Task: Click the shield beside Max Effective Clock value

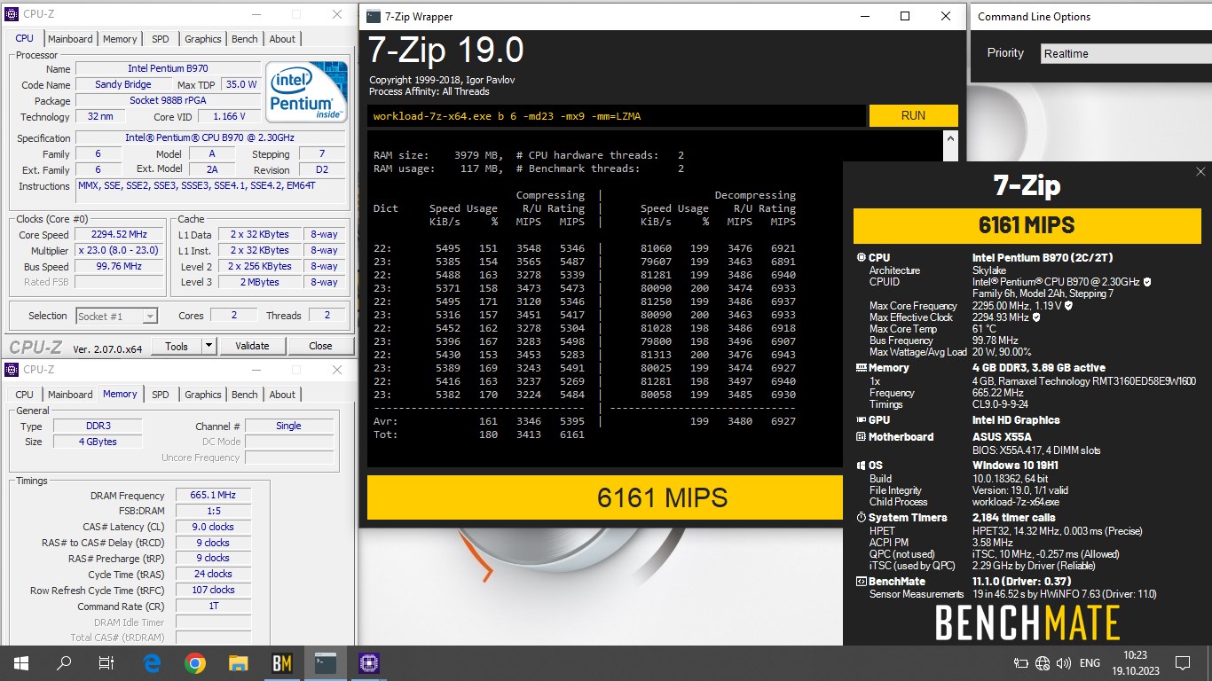Action: [1035, 317]
